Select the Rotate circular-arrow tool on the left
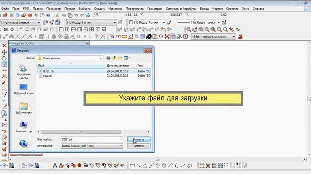311x174 pixels. coord(4,58)
